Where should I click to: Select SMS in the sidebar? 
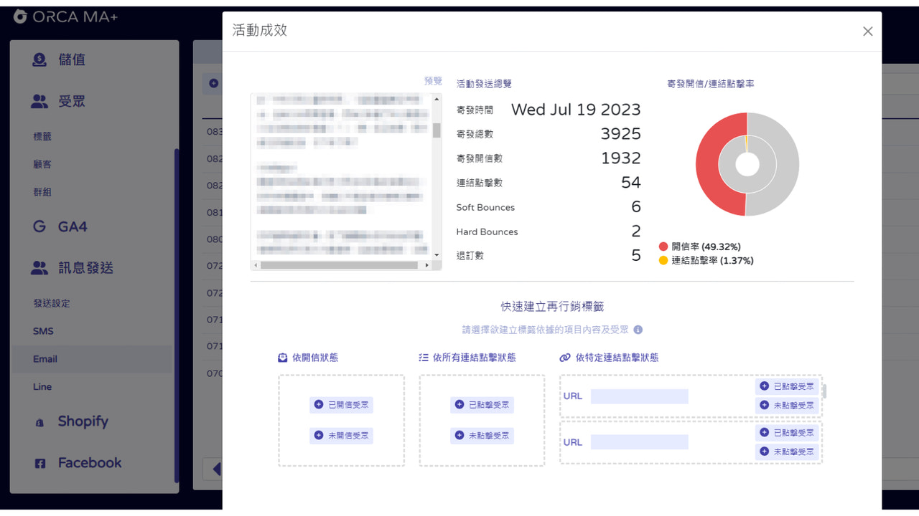pyautogui.click(x=43, y=331)
